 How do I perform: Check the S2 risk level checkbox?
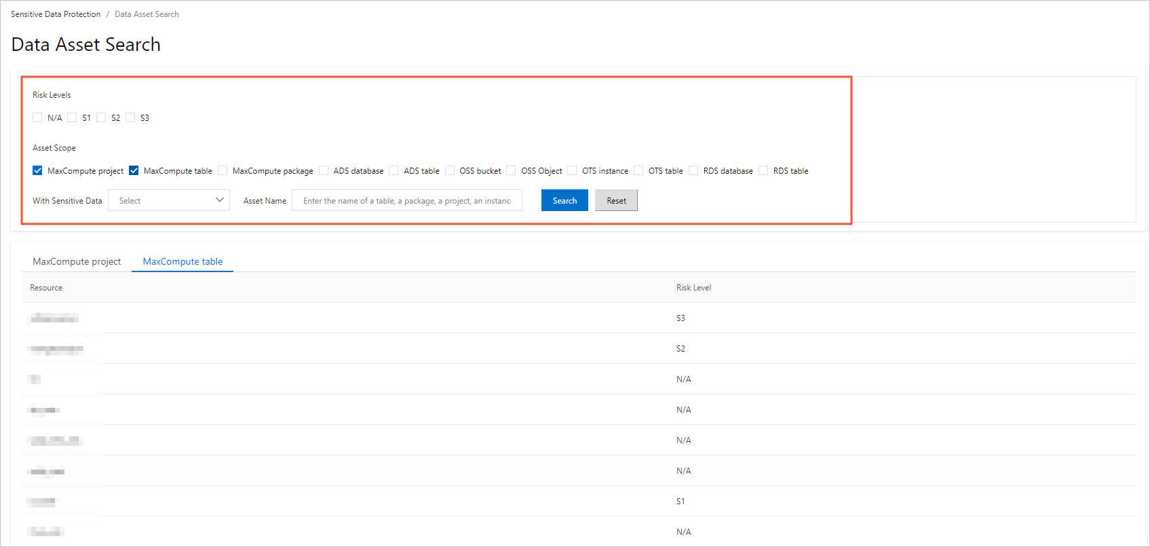pyautogui.click(x=101, y=117)
